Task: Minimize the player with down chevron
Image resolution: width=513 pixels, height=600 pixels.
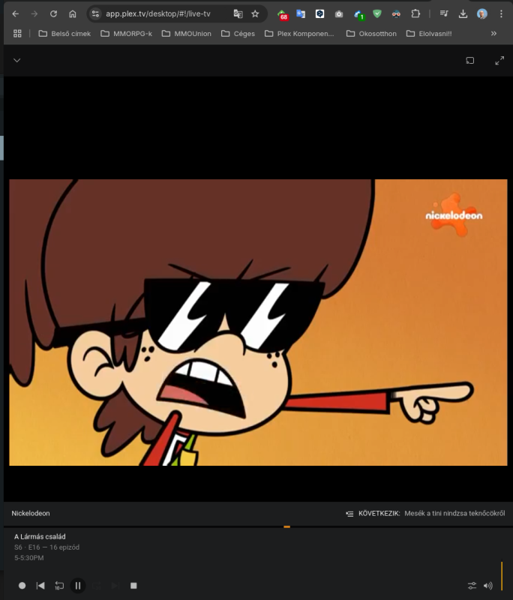Action: [x=16, y=61]
